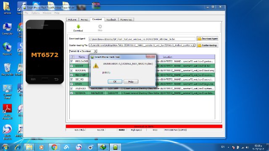Image resolution: width=269 pixels, height=151 pixels.
Task: Click the Baidu cloud taskbar icon
Action: 66,147
